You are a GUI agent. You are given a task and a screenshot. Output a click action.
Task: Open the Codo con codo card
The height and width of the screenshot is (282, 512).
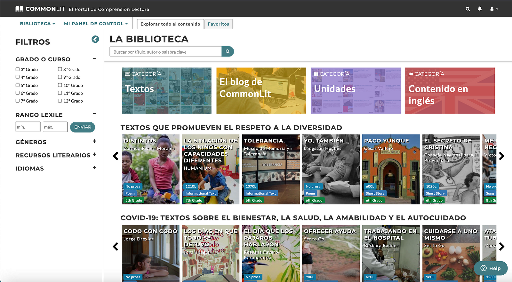(x=151, y=253)
